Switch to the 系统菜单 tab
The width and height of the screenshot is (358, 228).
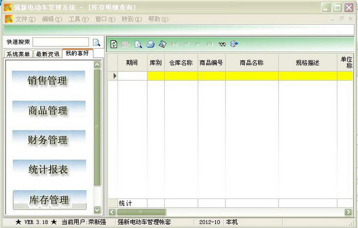18,54
